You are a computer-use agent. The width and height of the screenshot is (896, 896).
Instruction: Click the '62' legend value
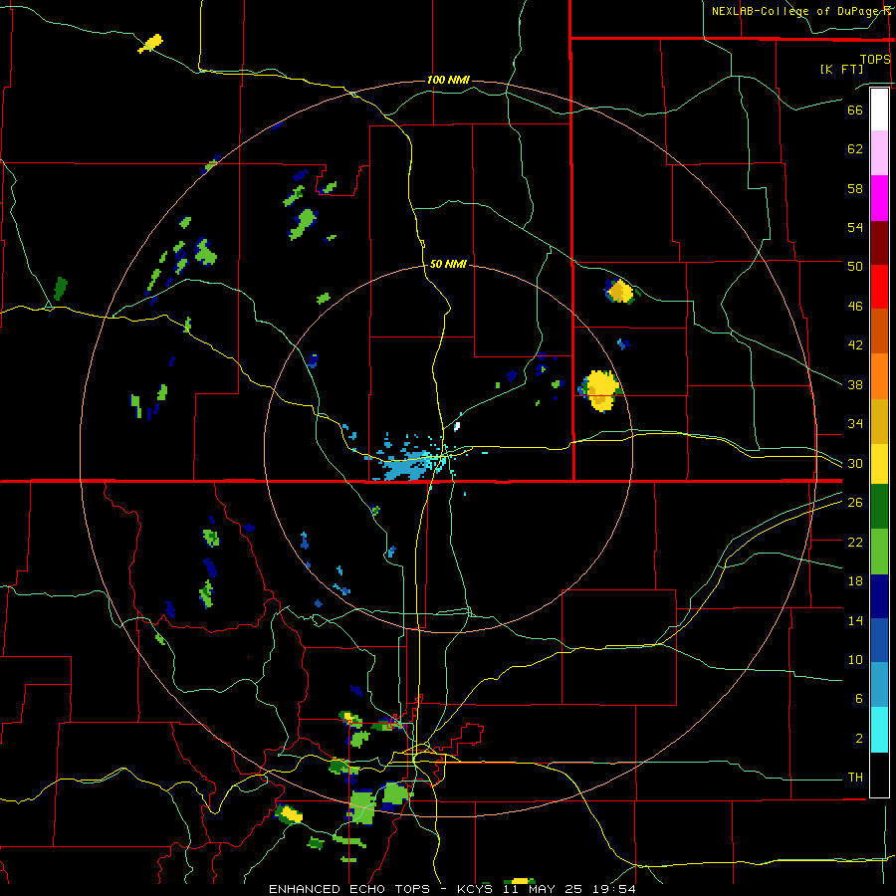click(x=855, y=149)
